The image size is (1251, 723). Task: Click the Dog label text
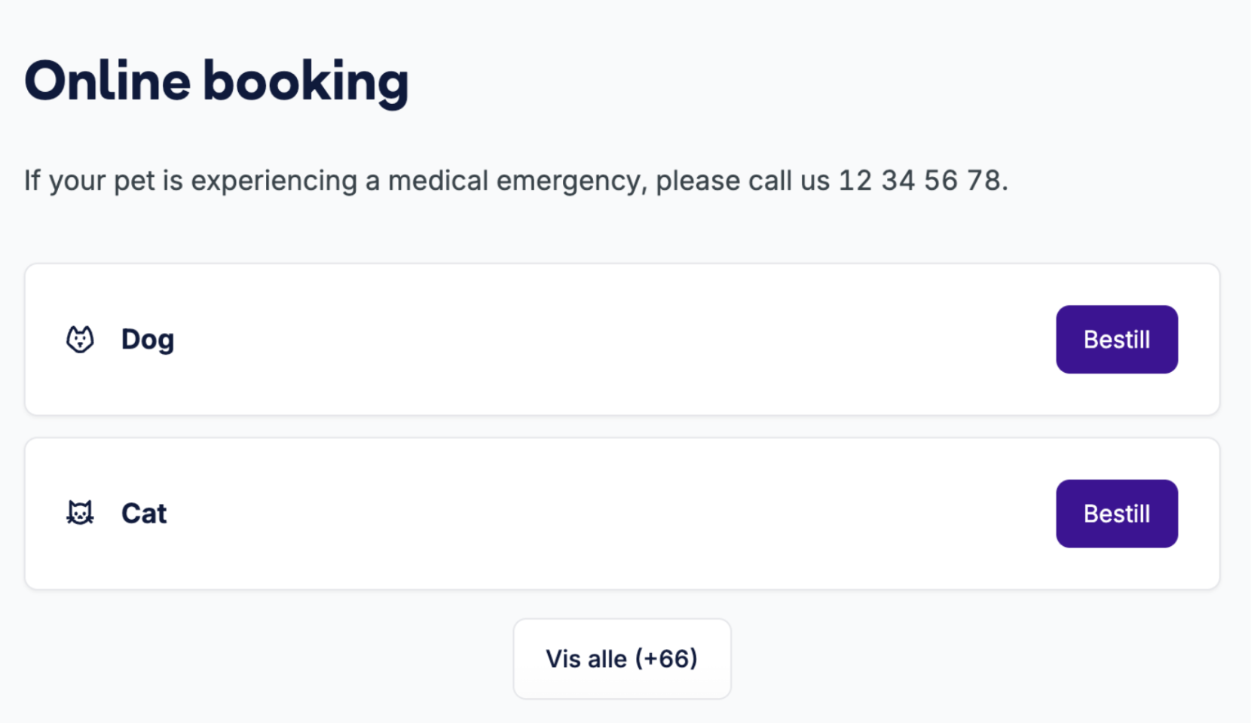tap(147, 339)
